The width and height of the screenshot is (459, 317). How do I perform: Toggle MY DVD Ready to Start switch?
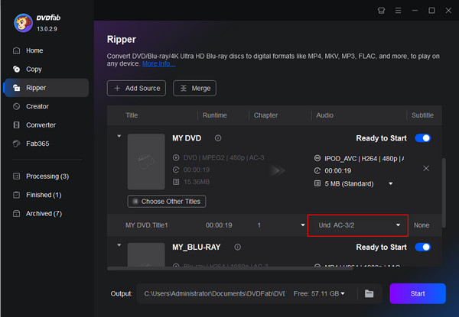(423, 138)
